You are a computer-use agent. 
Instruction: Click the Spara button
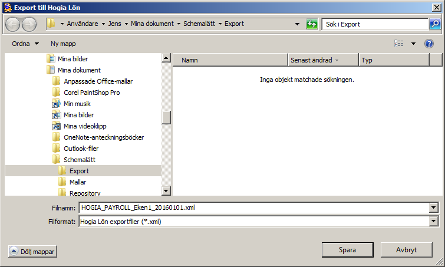point(347,250)
